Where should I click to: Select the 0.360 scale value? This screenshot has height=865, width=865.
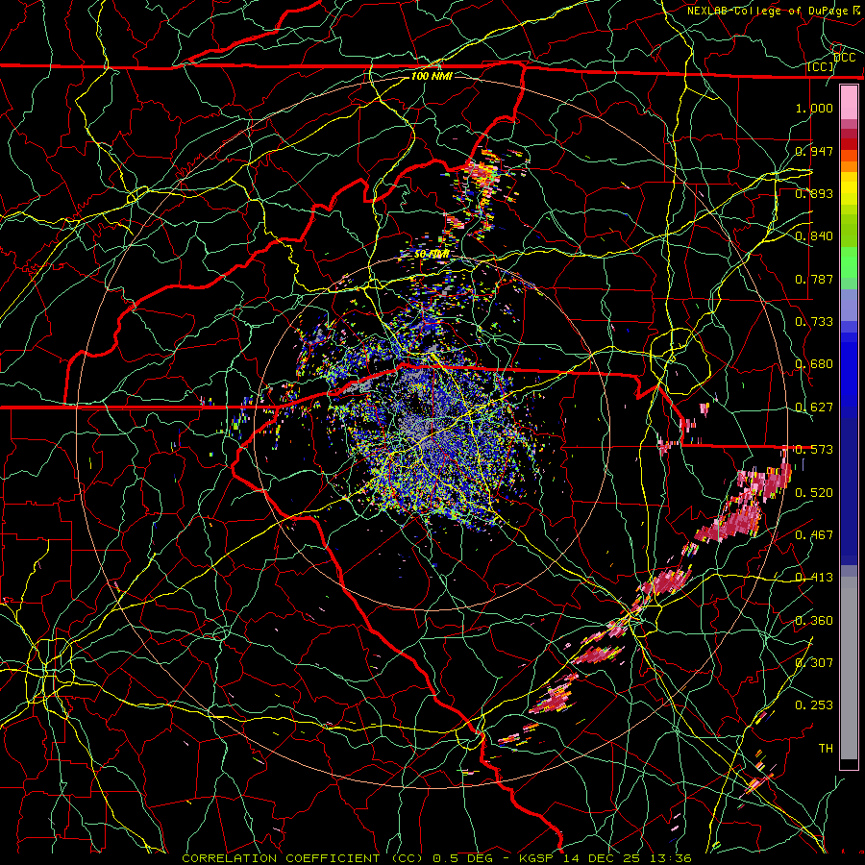(x=814, y=621)
